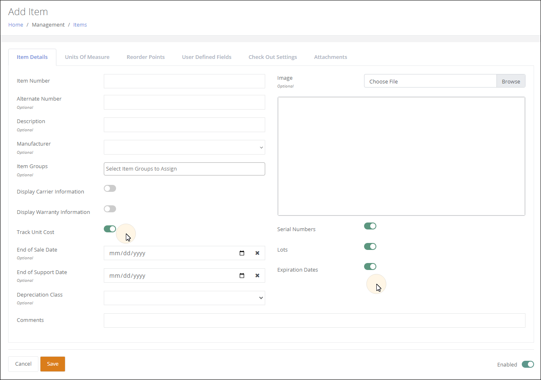Image resolution: width=541 pixels, height=380 pixels.
Task: Open the Depreciation Class dropdown
Action: 184,298
